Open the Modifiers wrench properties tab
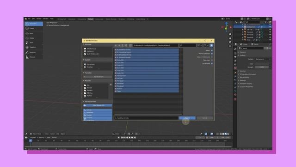 click(x=235, y=76)
